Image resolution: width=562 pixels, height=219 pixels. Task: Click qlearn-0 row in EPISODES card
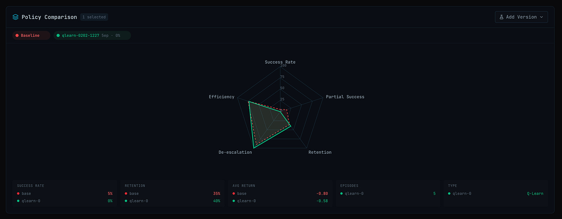[388, 194]
